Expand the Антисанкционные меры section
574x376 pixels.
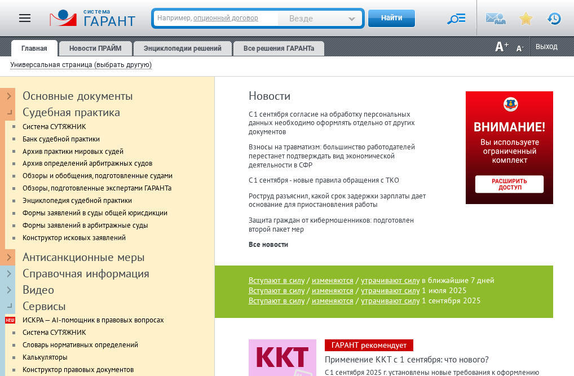(x=9, y=258)
